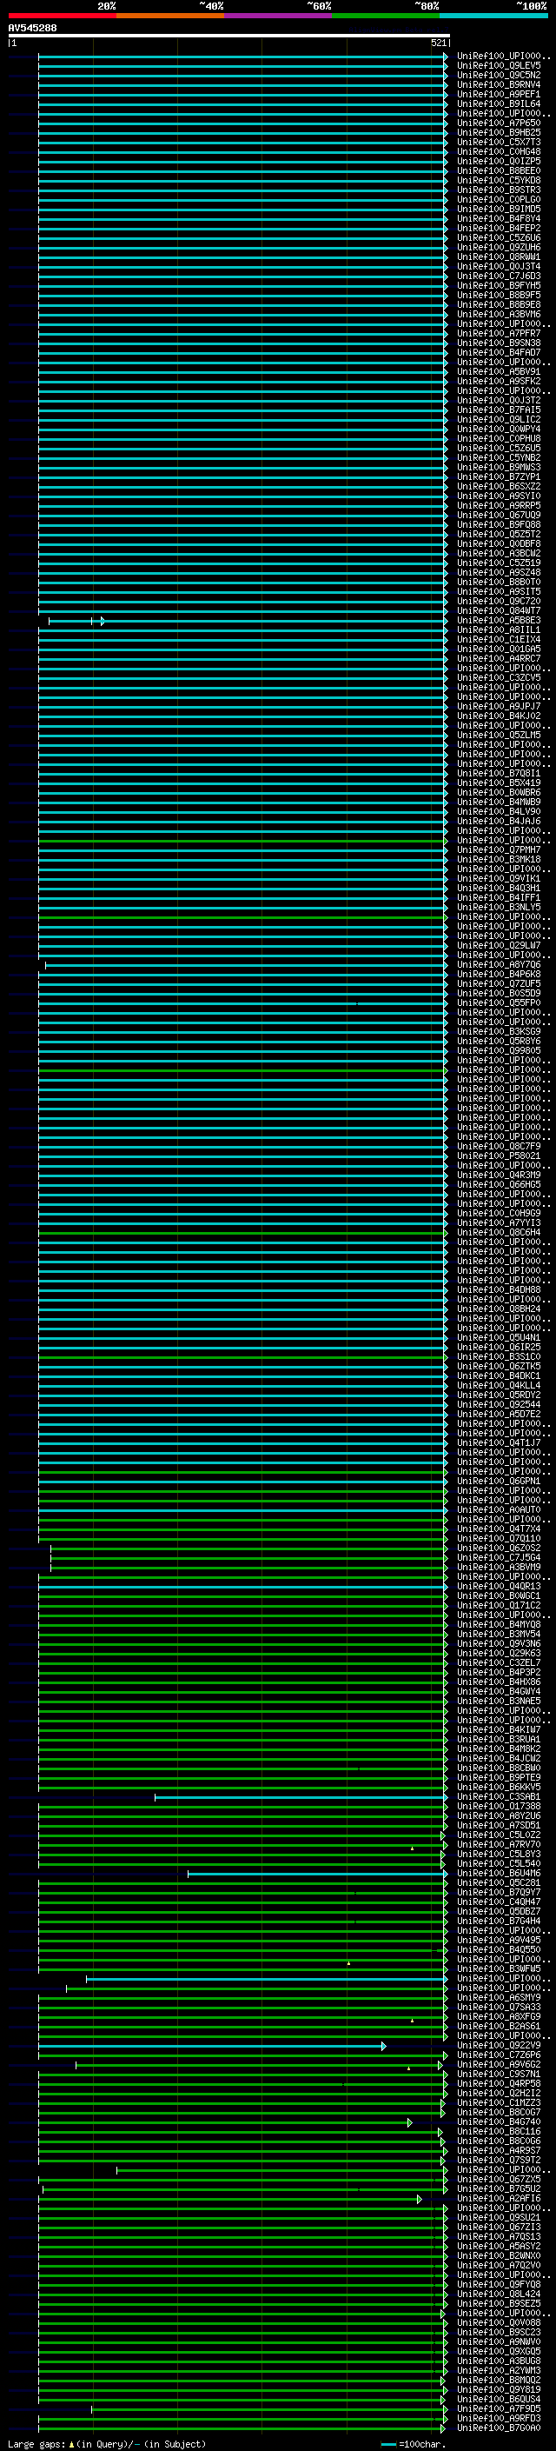Select subject label UniRef100_Q8C6H4
Screen dimensions: 556x2451
[x=498, y=1233]
